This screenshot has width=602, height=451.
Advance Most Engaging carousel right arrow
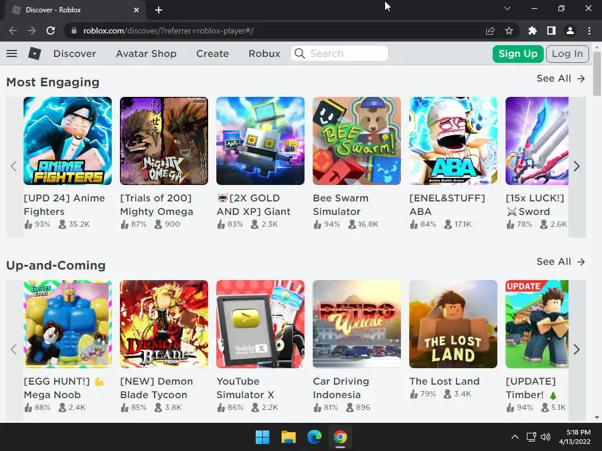pyautogui.click(x=577, y=166)
